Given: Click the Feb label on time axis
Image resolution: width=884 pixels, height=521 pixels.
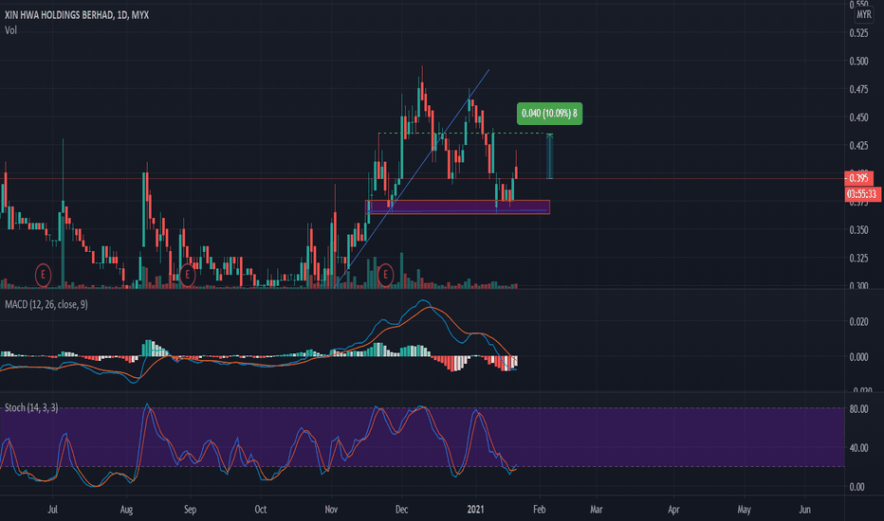Looking at the screenshot, I should tap(539, 510).
